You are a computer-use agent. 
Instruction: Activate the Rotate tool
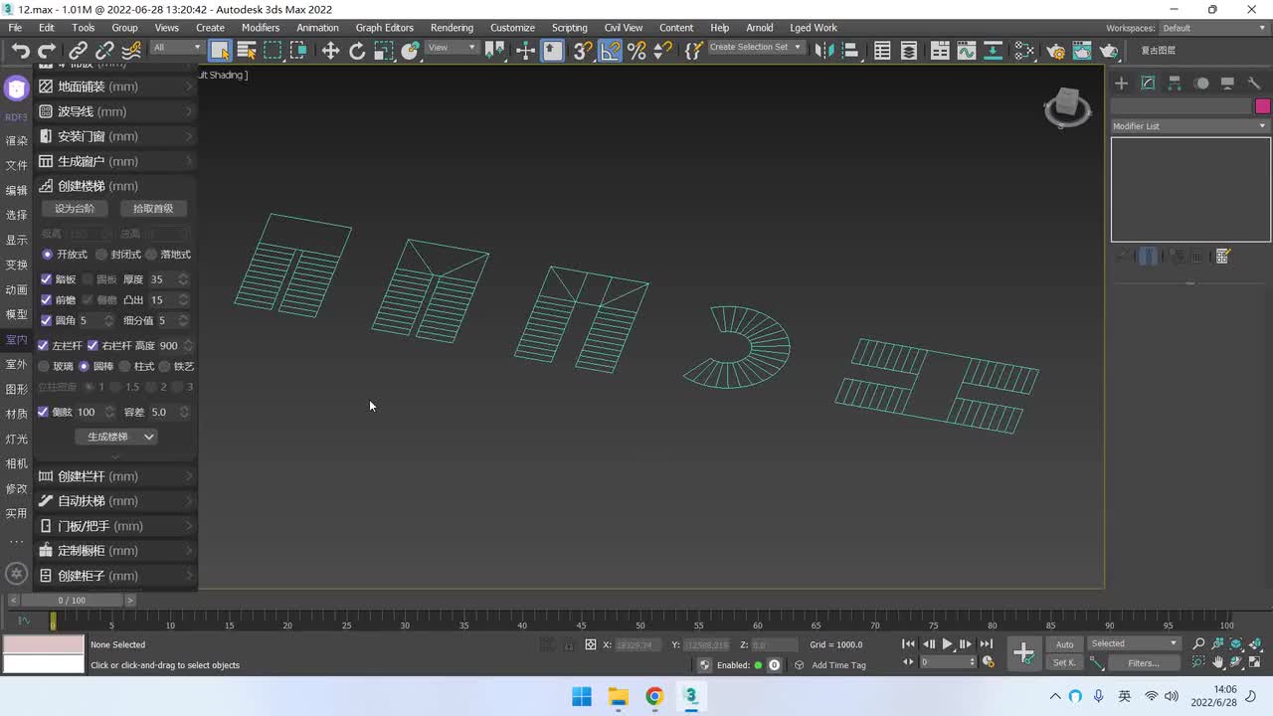coord(357,51)
